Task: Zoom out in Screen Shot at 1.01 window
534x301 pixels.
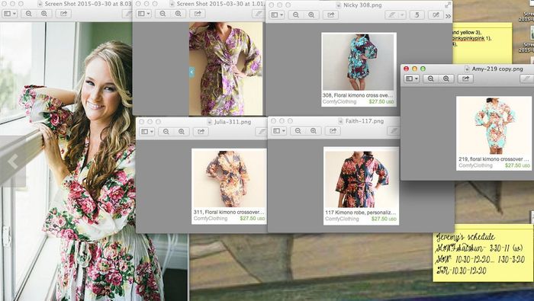Action: pos(162,14)
